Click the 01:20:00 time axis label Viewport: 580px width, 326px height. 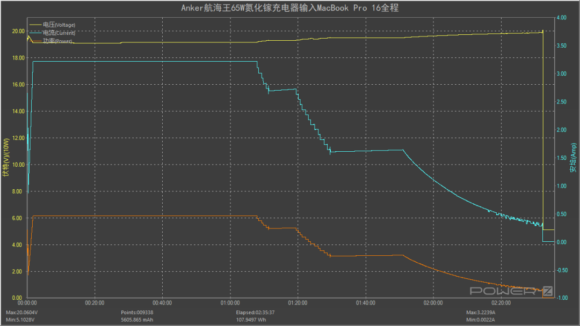(x=298, y=303)
